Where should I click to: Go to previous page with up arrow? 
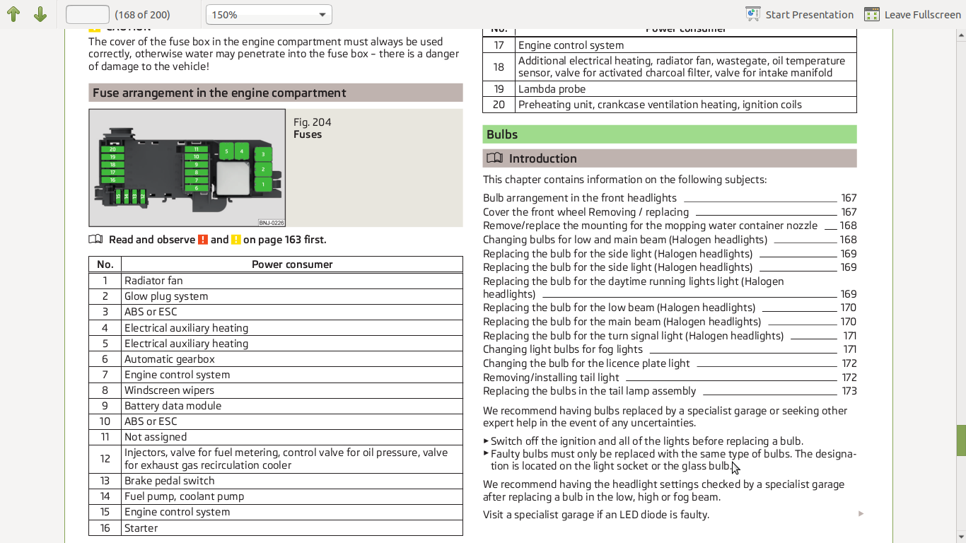13,14
